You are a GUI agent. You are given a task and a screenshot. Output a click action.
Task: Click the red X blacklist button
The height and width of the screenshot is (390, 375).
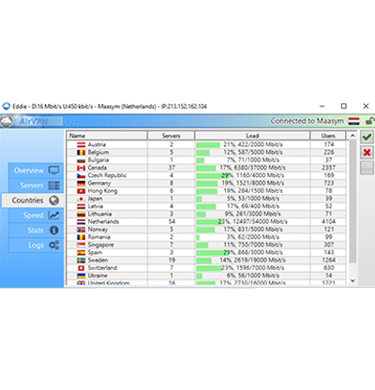point(367,153)
